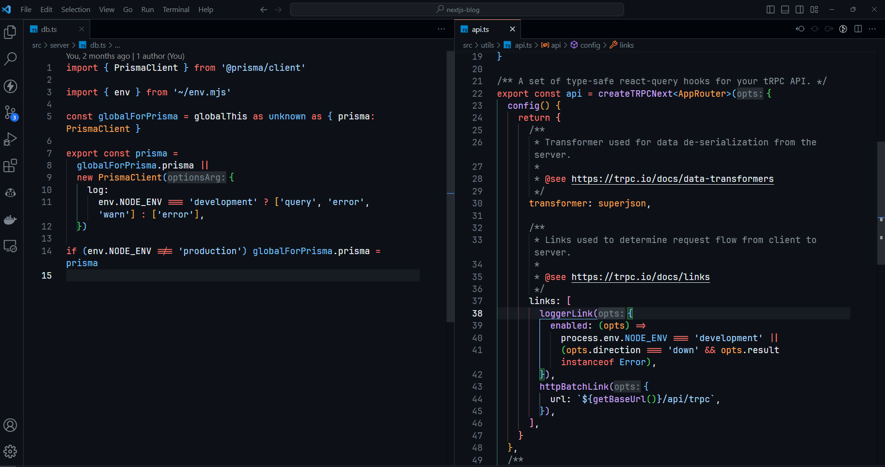
Task: Open the Run and Debug view
Action: coord(10,139)
